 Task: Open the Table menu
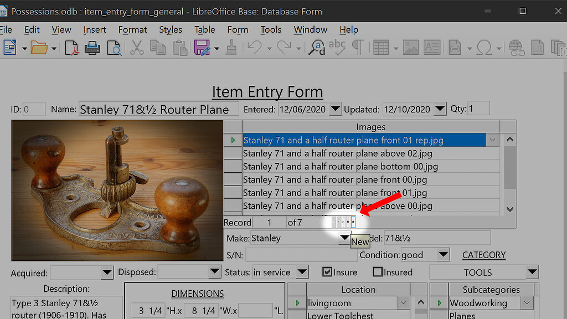pyautogui.click(x=204, y=29)
